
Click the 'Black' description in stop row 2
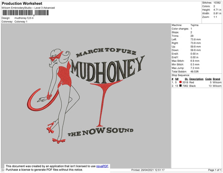tap(193, 86)
